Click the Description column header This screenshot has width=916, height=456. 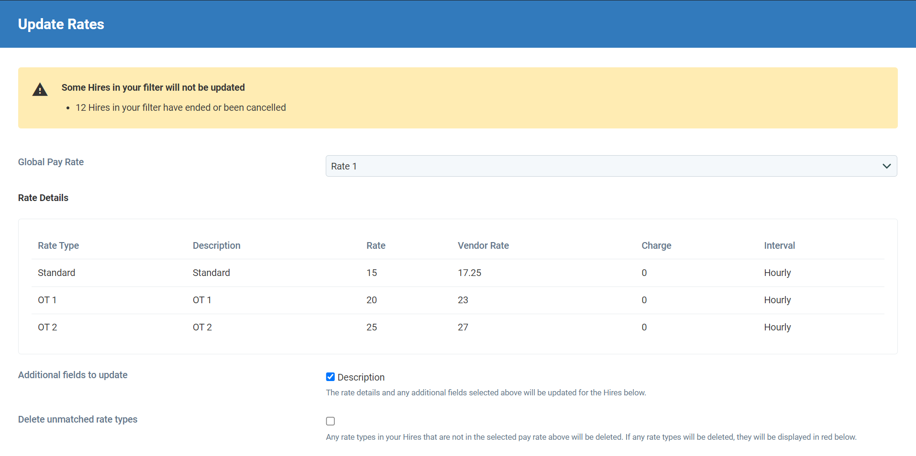pyautogui.click(x=216, y=245)
